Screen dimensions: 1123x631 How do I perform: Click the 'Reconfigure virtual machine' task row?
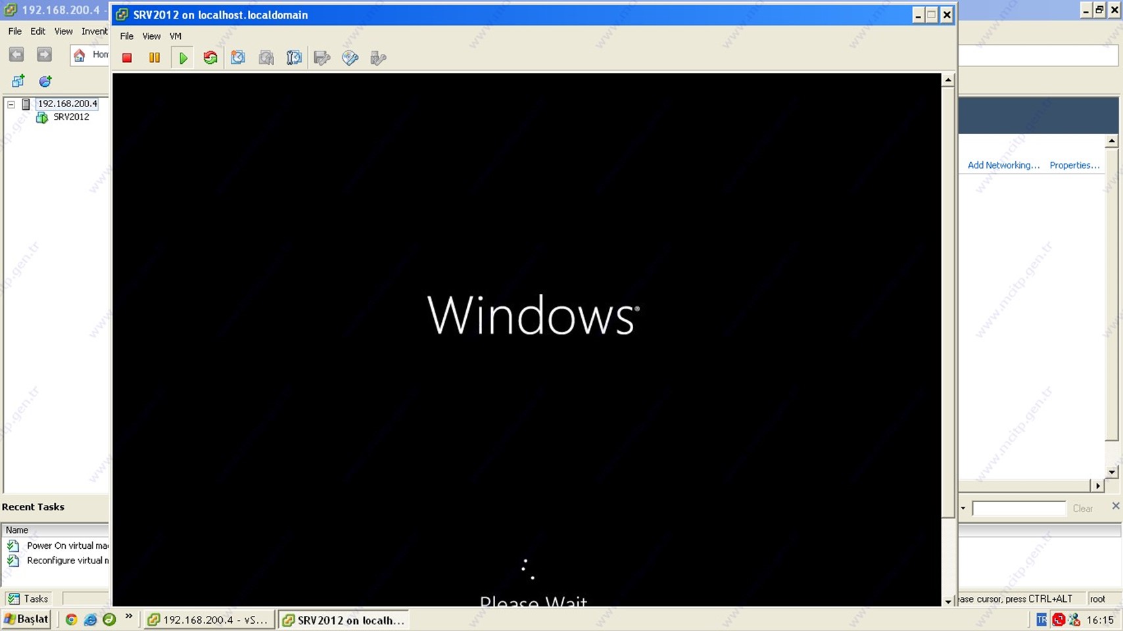57,561
